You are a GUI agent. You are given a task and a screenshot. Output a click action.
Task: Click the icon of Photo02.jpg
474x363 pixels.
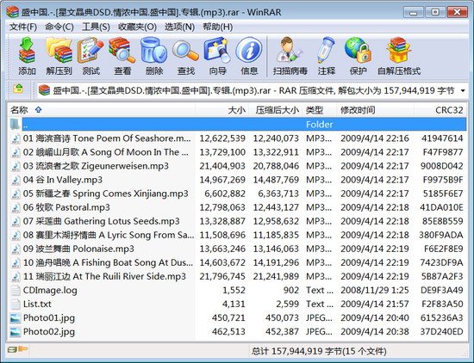[x=16, y=332]
